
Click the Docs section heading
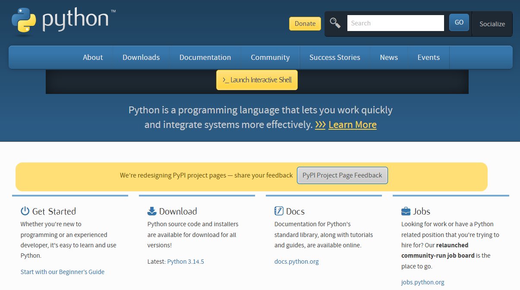coord(295,211)
